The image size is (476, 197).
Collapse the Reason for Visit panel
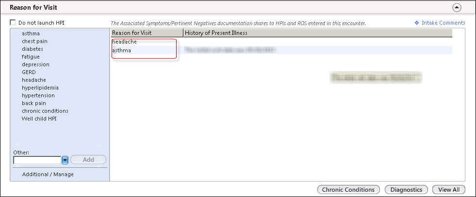pos(457,8)
